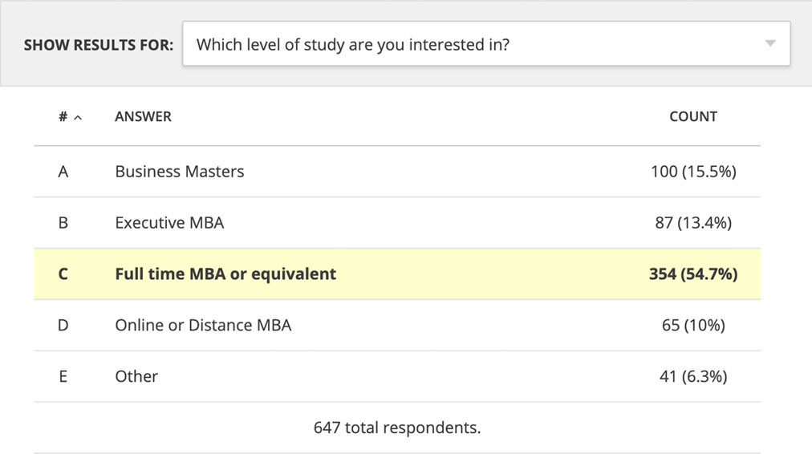Click the 100 (15.5%) count value
Viewport: 812px width, 454px height.
pyautogui.click(x=693, y=172)
